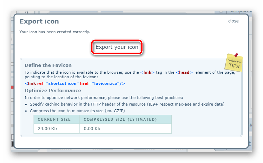The image size is (263, 163).
Task: Click the network performance best practices sentence
Action: [104, 97]
